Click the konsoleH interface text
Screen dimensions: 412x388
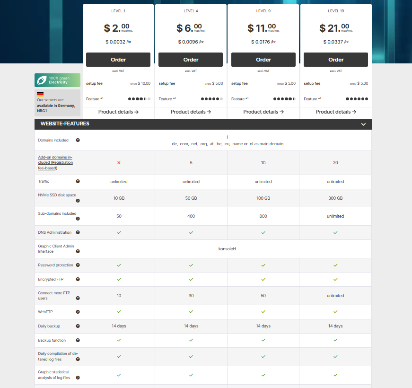pos(227,249)
